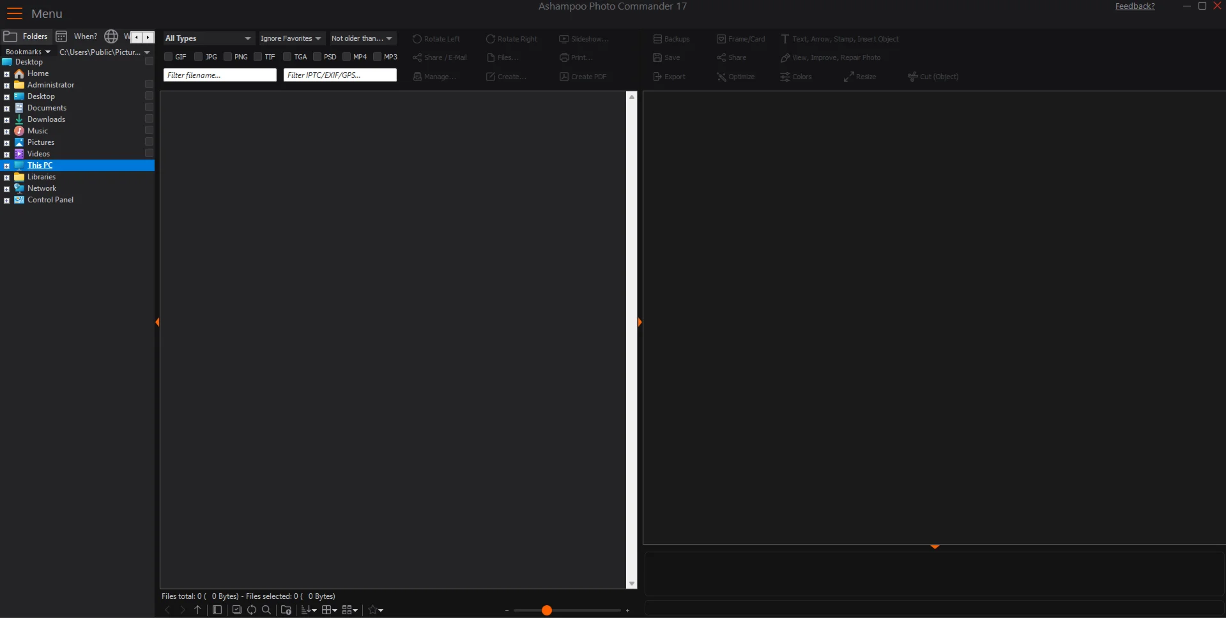
Task: Enable the JPG file type filter
Action: pos(199,57)
